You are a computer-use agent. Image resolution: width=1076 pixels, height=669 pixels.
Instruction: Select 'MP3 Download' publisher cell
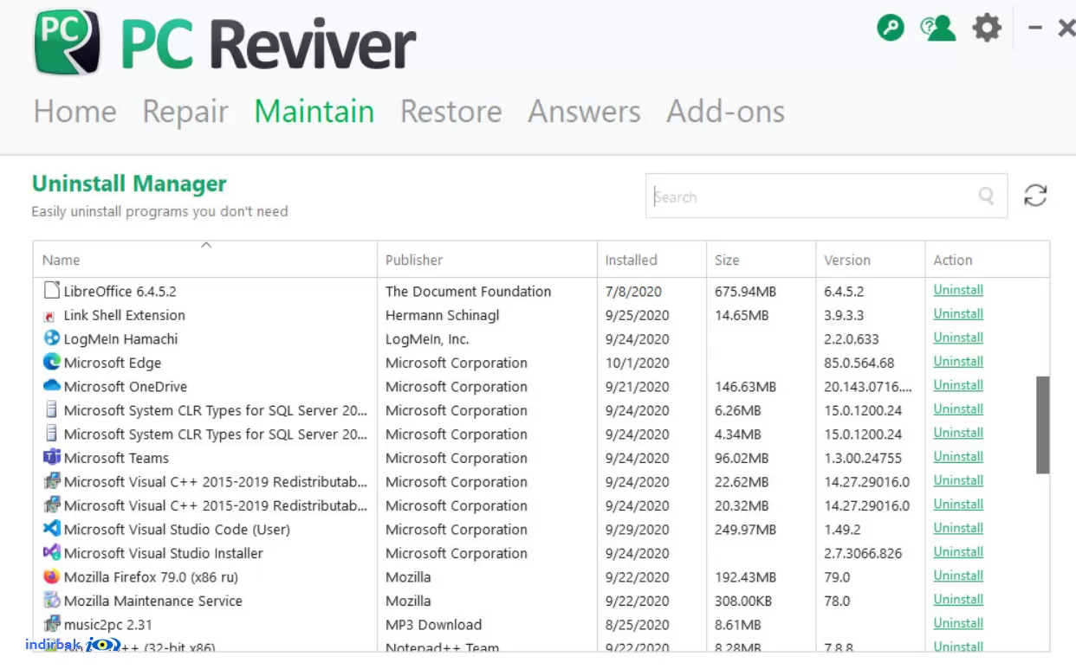coord(433,625)
